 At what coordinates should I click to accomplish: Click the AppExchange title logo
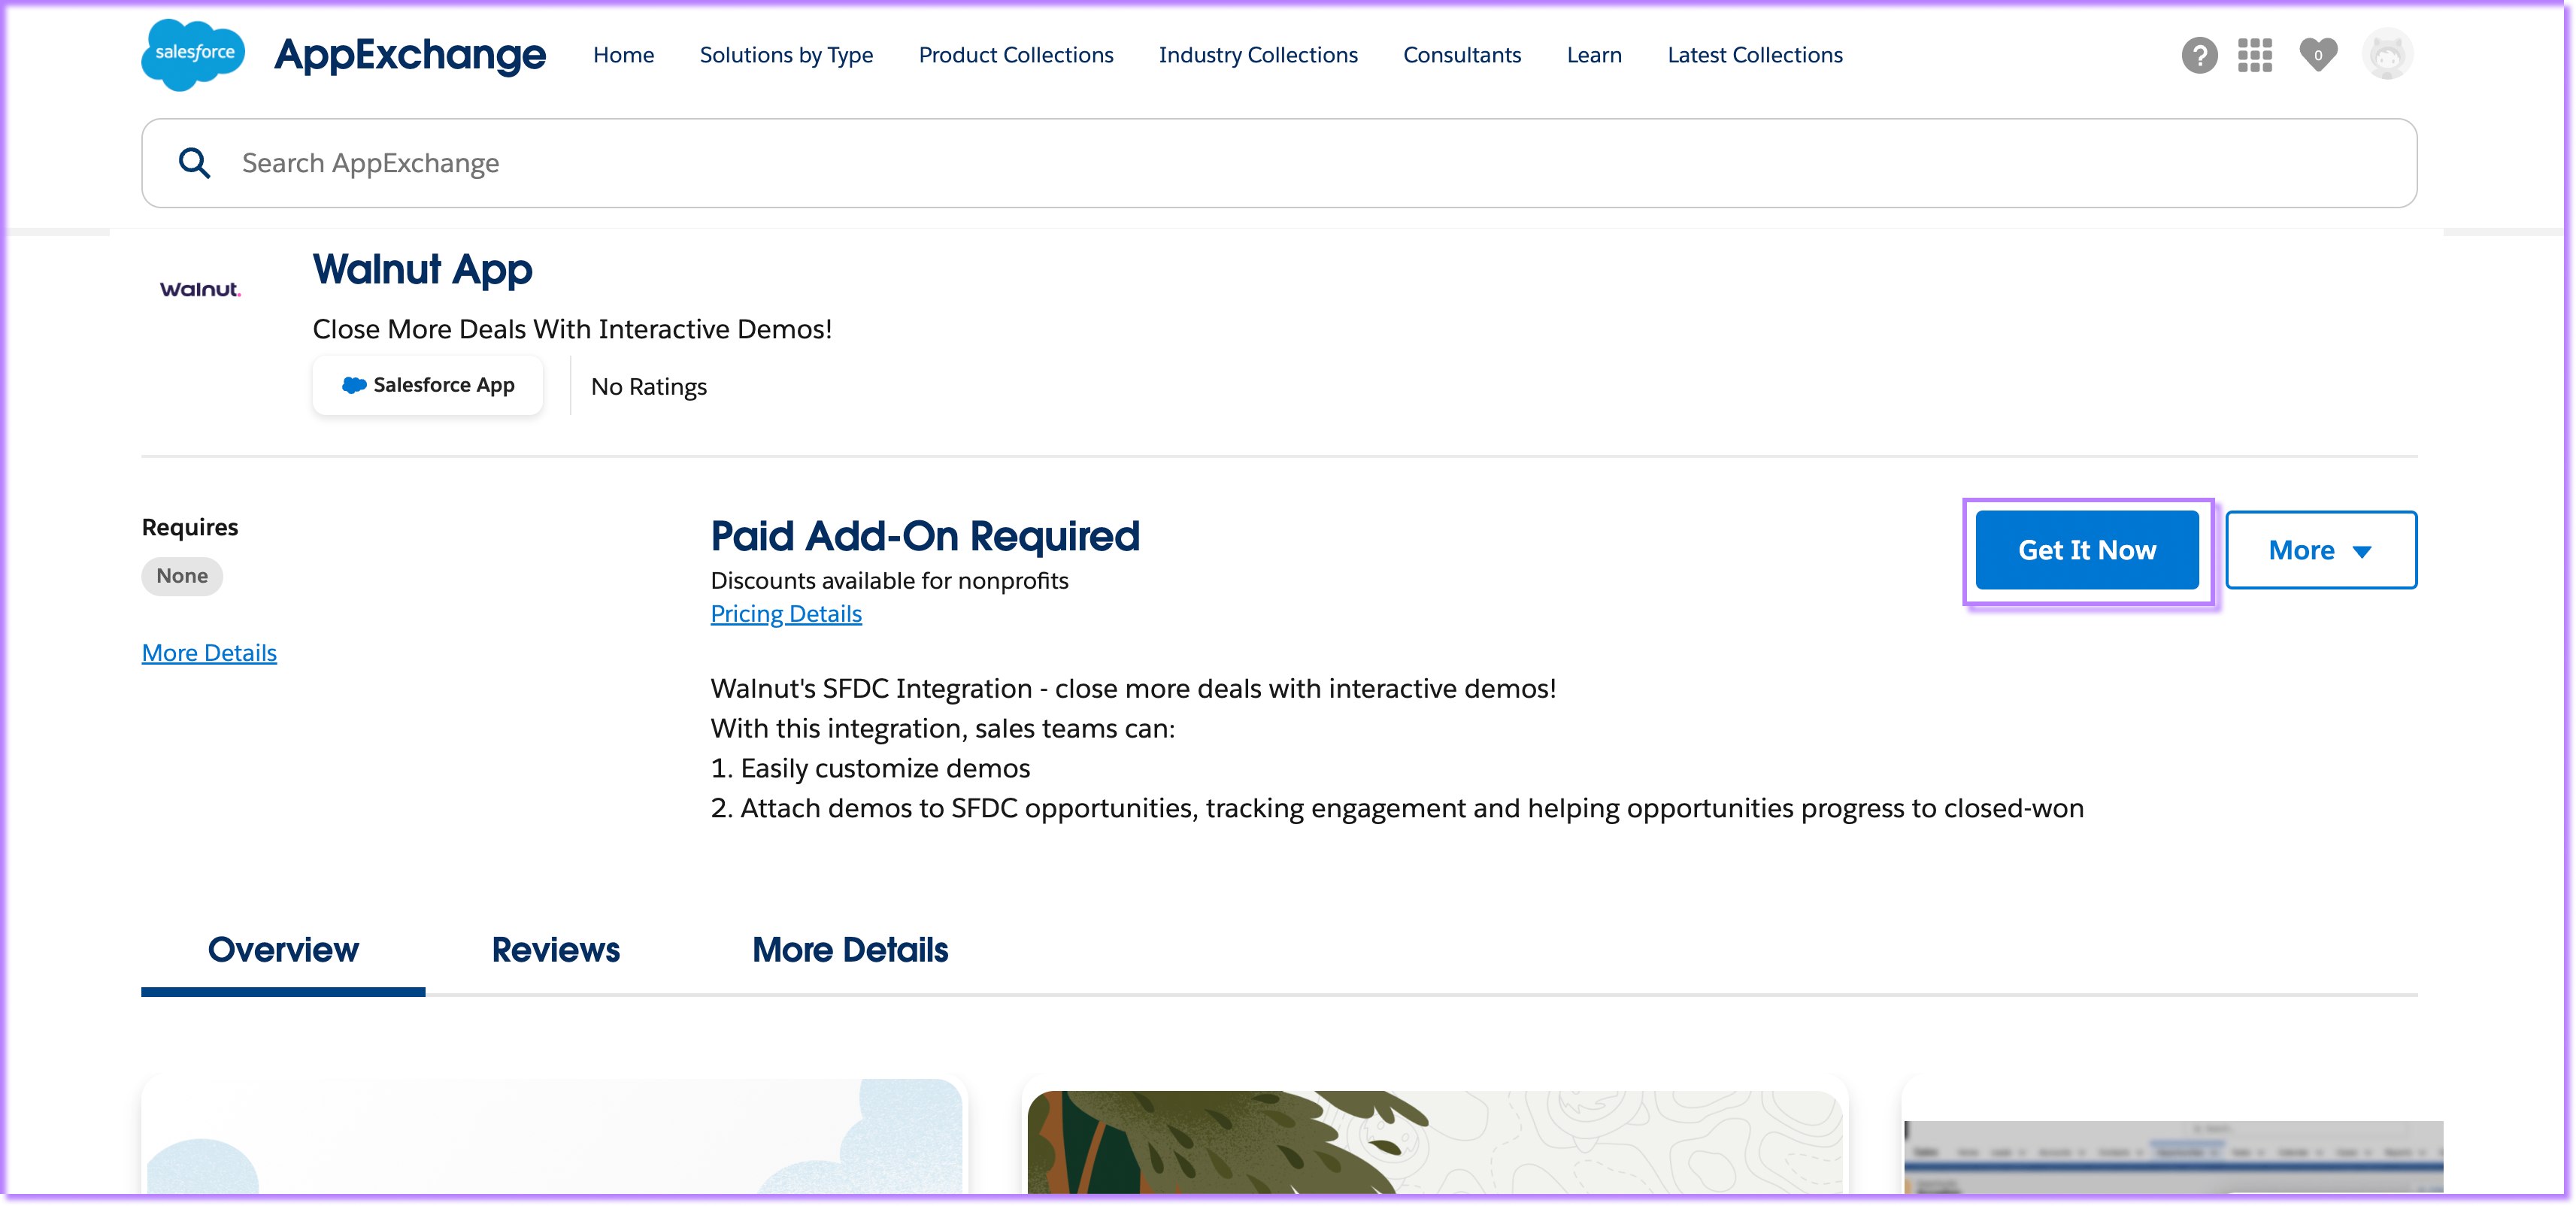(x=410, y=54)
